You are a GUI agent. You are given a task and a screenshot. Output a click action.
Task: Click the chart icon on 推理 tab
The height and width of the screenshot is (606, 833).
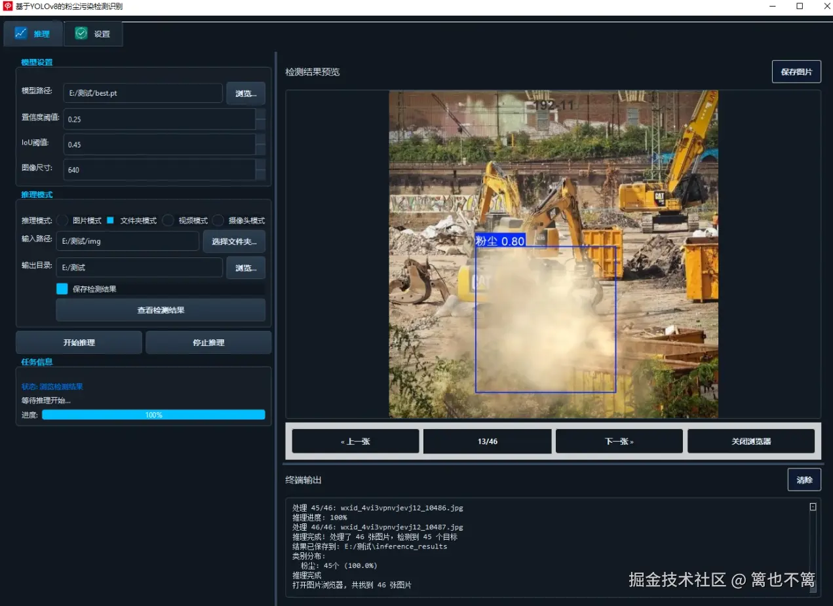21,33
